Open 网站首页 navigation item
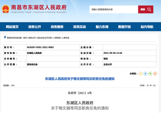The width and height of the screenshot is (161, 113). tap(12, 27)
